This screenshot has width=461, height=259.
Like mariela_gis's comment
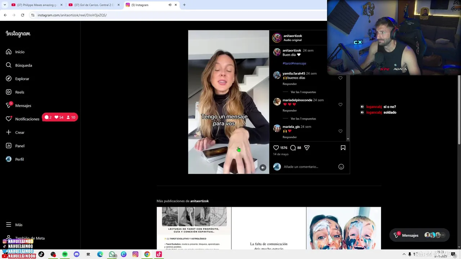pyautogui.click(x=340, y=131)
